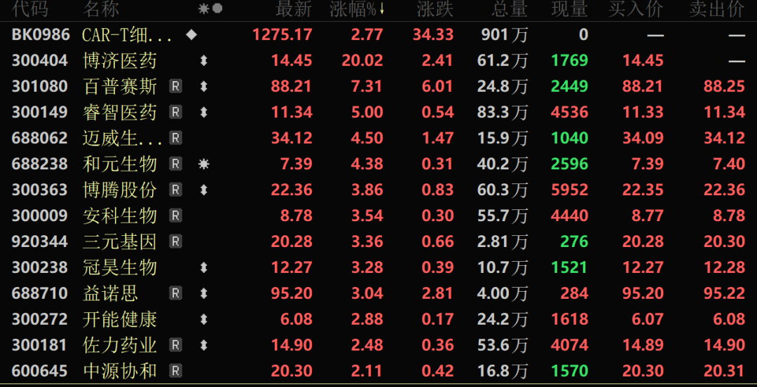The width and height of the screenshot is (757, 387).
Task: Click the stock code 600645
Action: pos(39,371)
